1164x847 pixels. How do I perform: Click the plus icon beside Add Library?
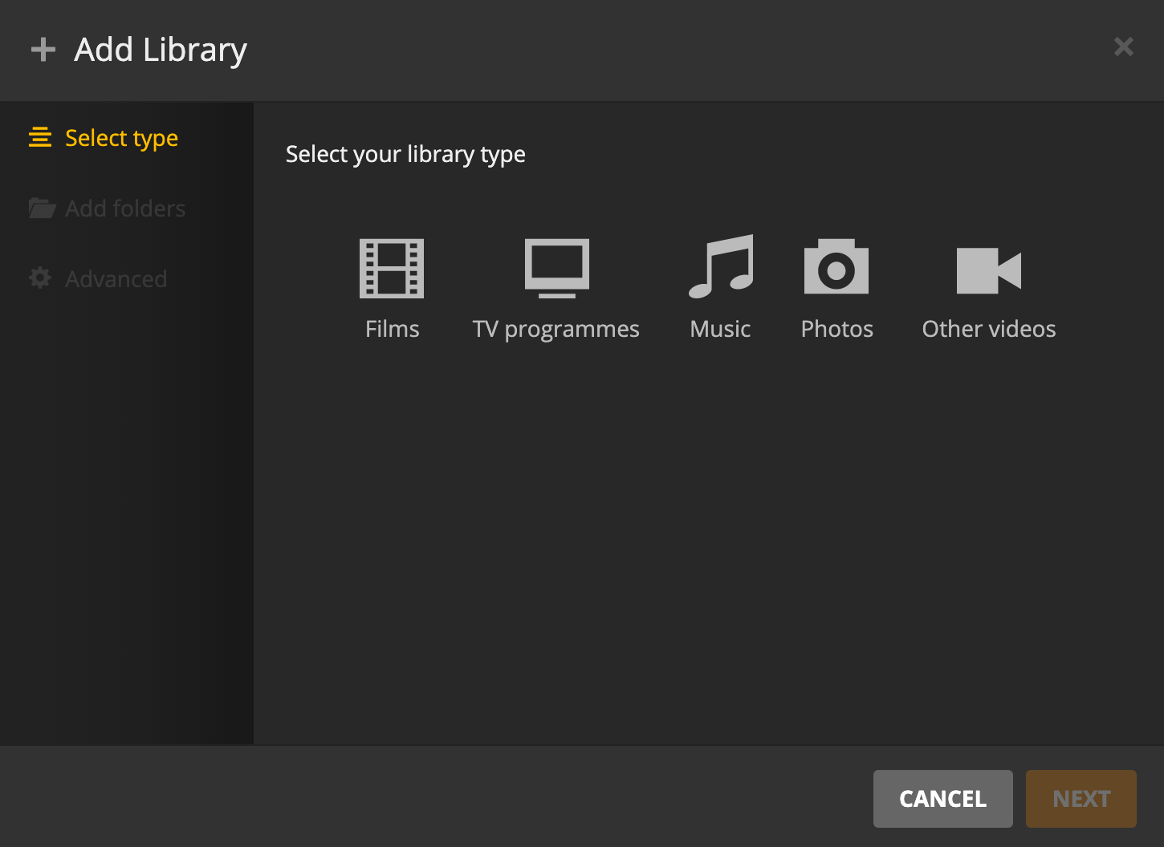43,49
